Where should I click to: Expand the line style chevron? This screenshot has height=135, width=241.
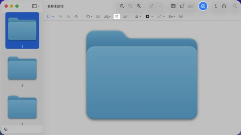140,16
